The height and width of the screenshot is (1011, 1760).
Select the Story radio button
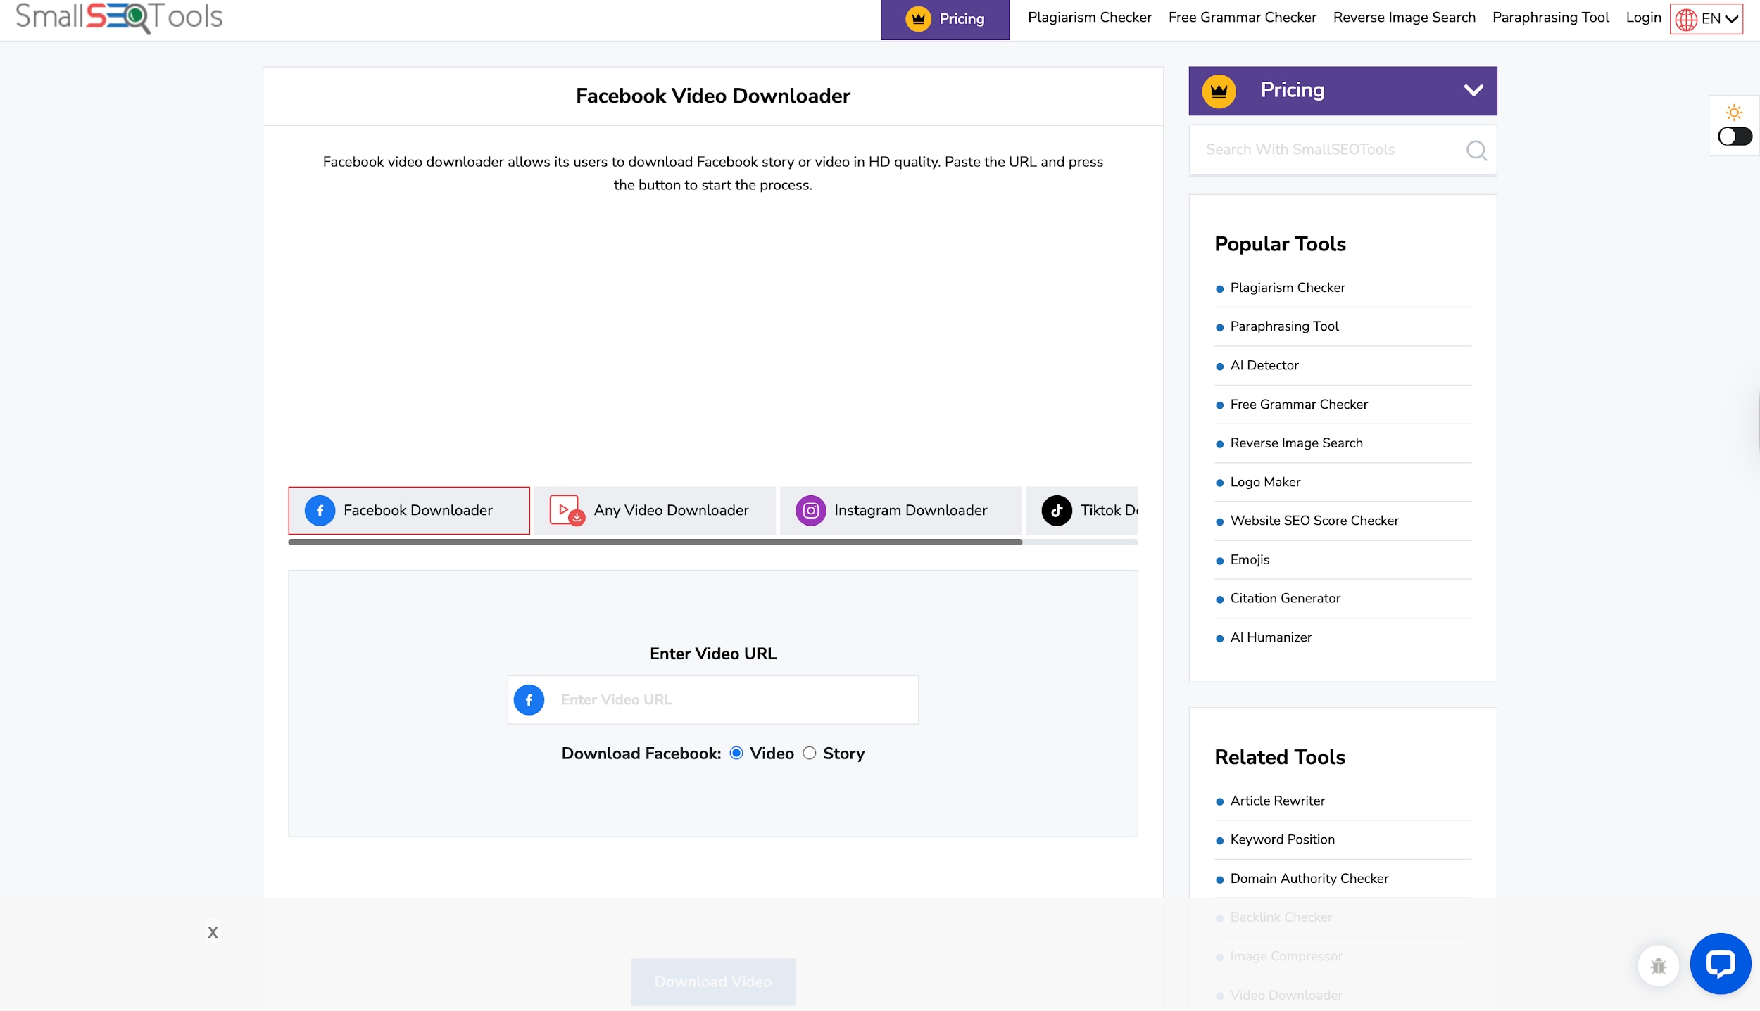810,753
